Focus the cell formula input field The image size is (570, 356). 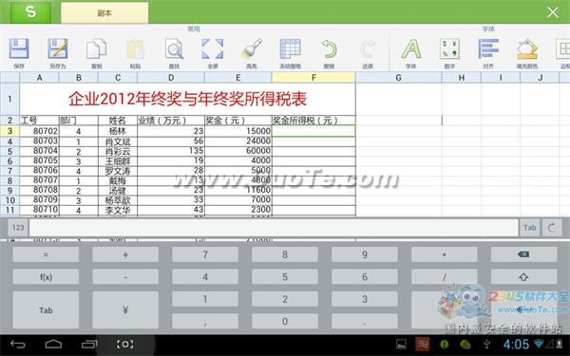(274, 228)
